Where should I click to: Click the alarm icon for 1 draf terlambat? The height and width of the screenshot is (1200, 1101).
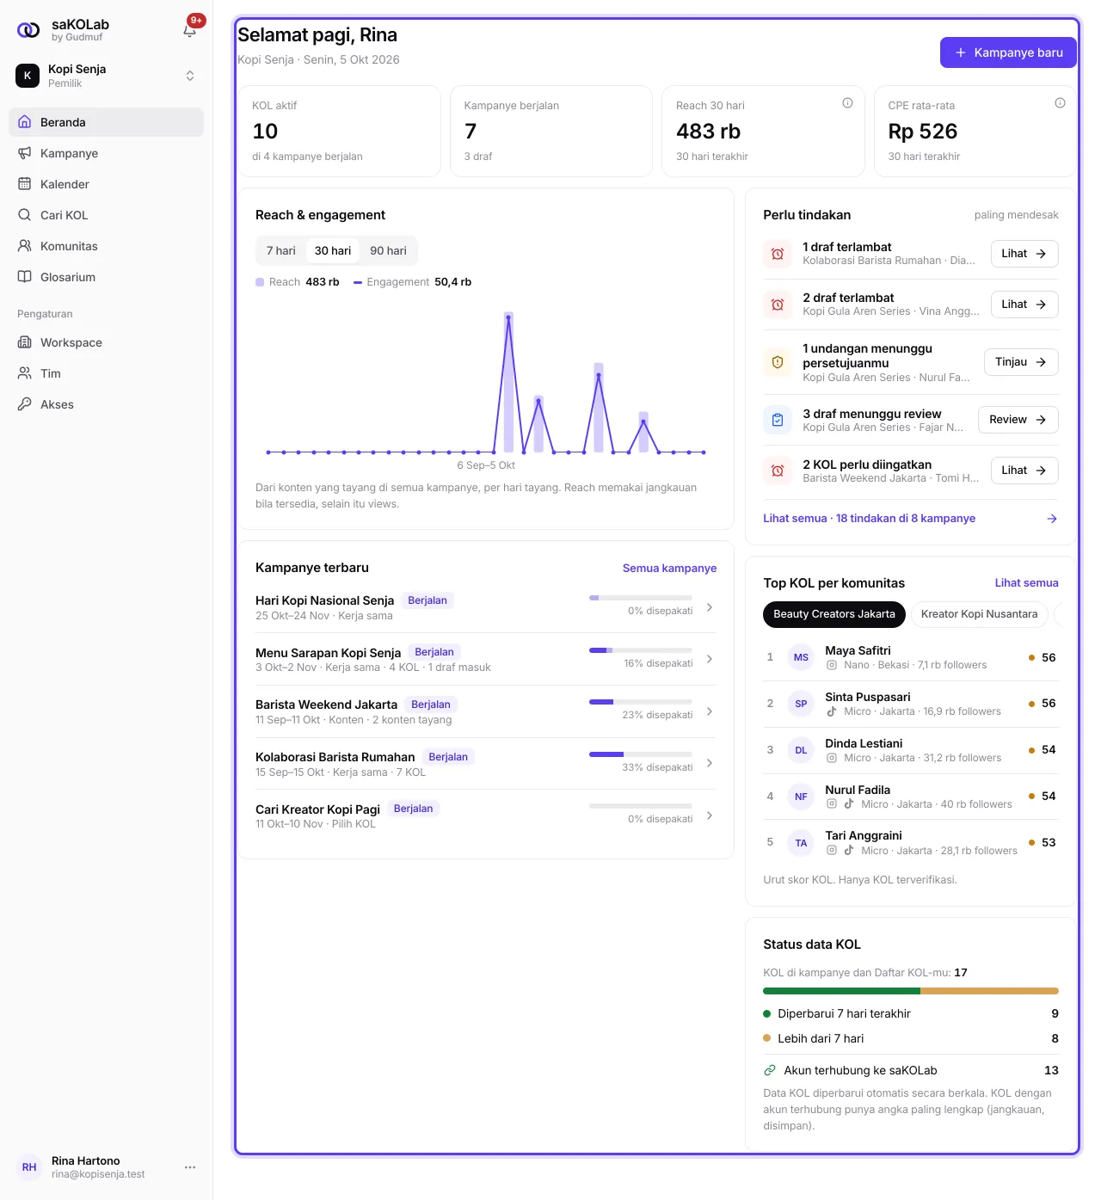click(778, 254)
